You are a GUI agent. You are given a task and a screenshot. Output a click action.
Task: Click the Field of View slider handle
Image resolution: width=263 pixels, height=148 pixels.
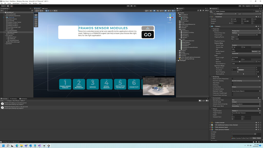(x=239, y=35)
